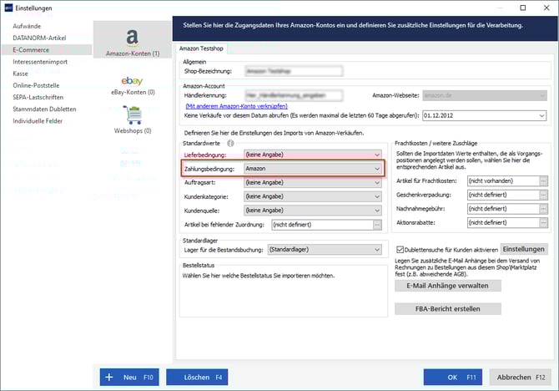Open the Amazon-Konten section icon
The width and height of the screenshot is (559, 391).
click(x=133, y=37)
